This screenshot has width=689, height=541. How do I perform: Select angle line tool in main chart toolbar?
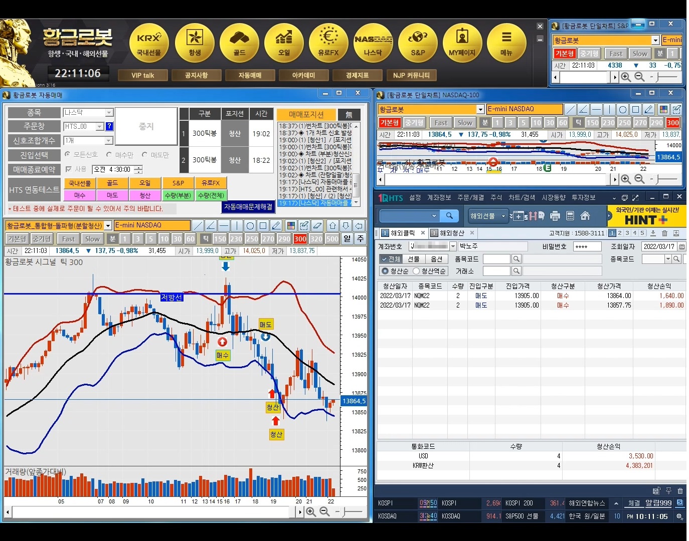click(211, 225)
